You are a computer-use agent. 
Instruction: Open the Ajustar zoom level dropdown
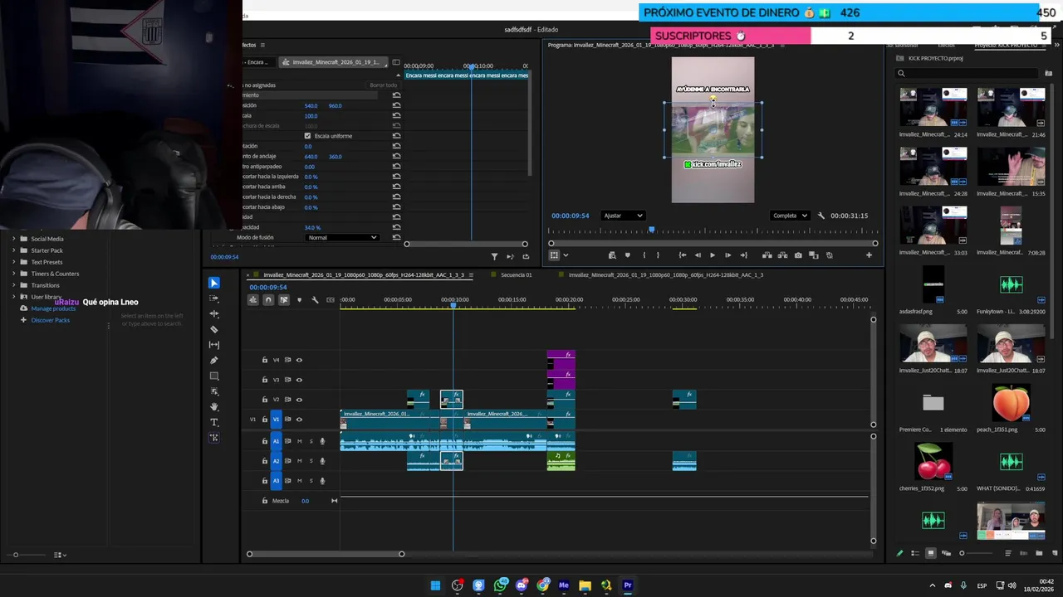(x=623, y=216)
